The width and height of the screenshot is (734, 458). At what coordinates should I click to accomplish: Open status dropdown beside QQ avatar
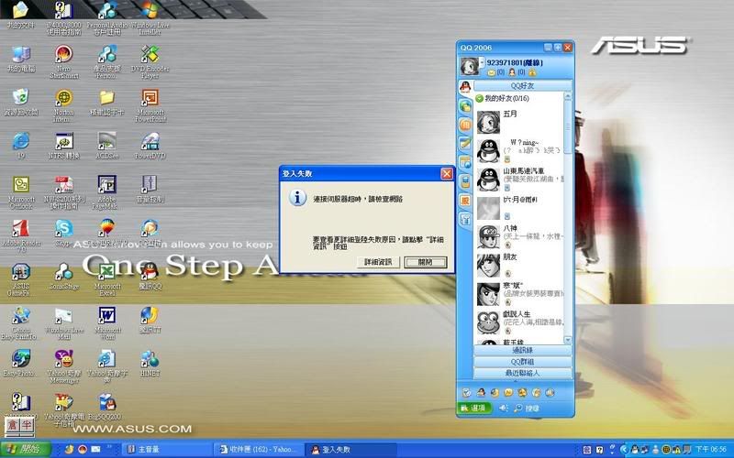pyautogui.click(x=483, y=62)
